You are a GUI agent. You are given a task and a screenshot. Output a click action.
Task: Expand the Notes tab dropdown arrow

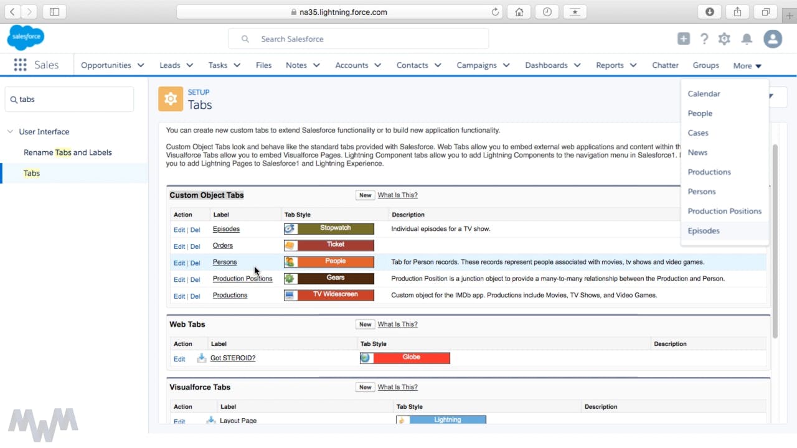coord(316,65)
